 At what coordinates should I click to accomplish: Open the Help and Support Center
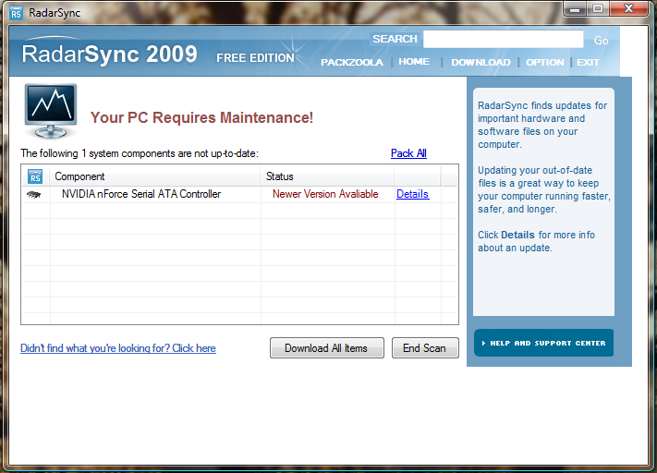point(544,343)
